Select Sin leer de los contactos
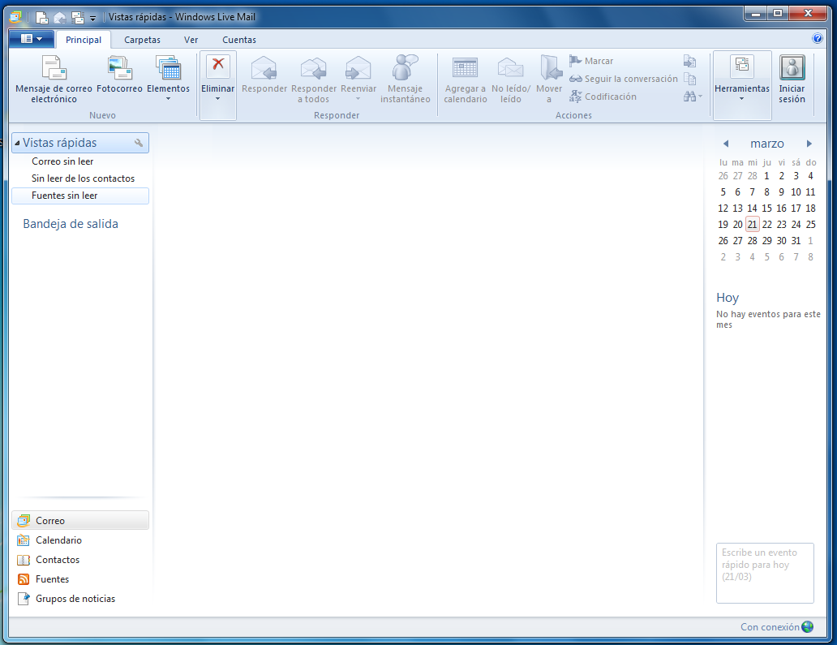The height and width of the screenshot is (645, 837). tap(83, 178)
